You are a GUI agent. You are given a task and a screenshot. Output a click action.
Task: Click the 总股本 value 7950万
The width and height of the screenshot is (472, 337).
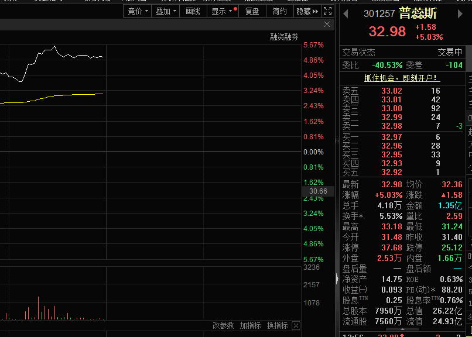[388, 311]
